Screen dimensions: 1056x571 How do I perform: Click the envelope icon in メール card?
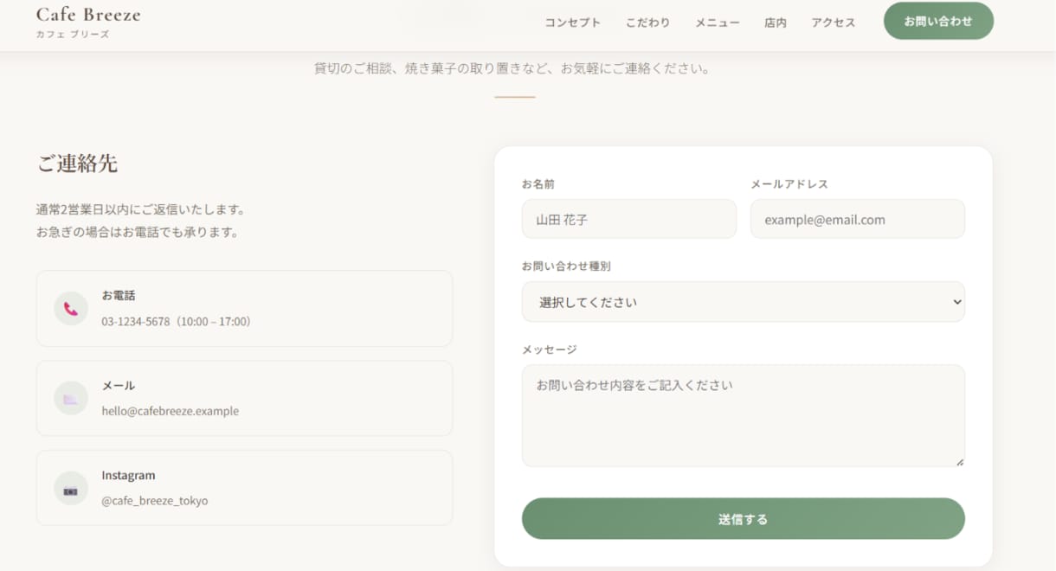[x=71, y=399]
